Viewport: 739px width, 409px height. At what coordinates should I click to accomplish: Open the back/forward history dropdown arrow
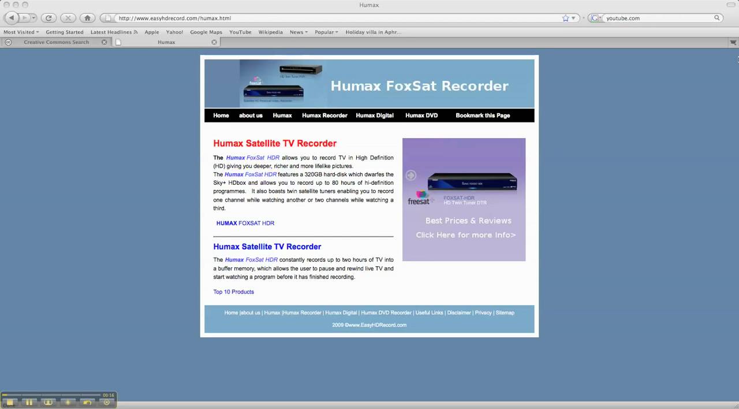pyautogui.click(x=33, y=18)
